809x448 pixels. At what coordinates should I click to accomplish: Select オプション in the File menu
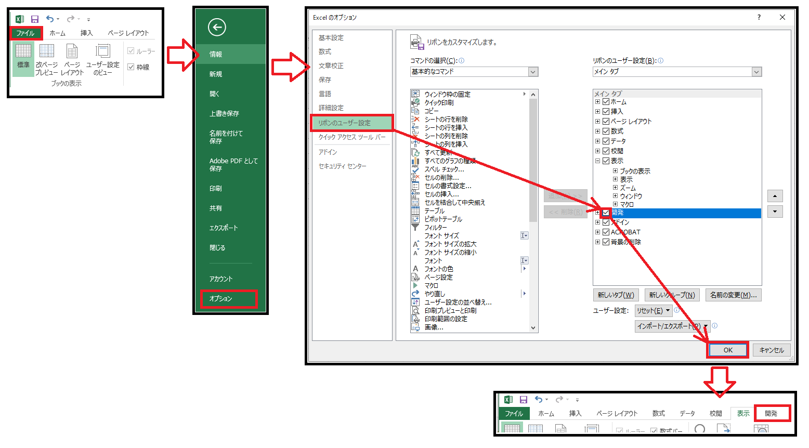pos(229,299)
